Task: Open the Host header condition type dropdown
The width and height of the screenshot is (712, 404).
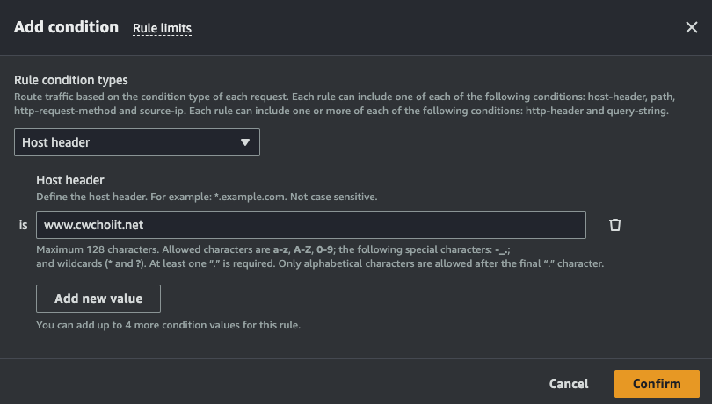Action: (136, 142)
